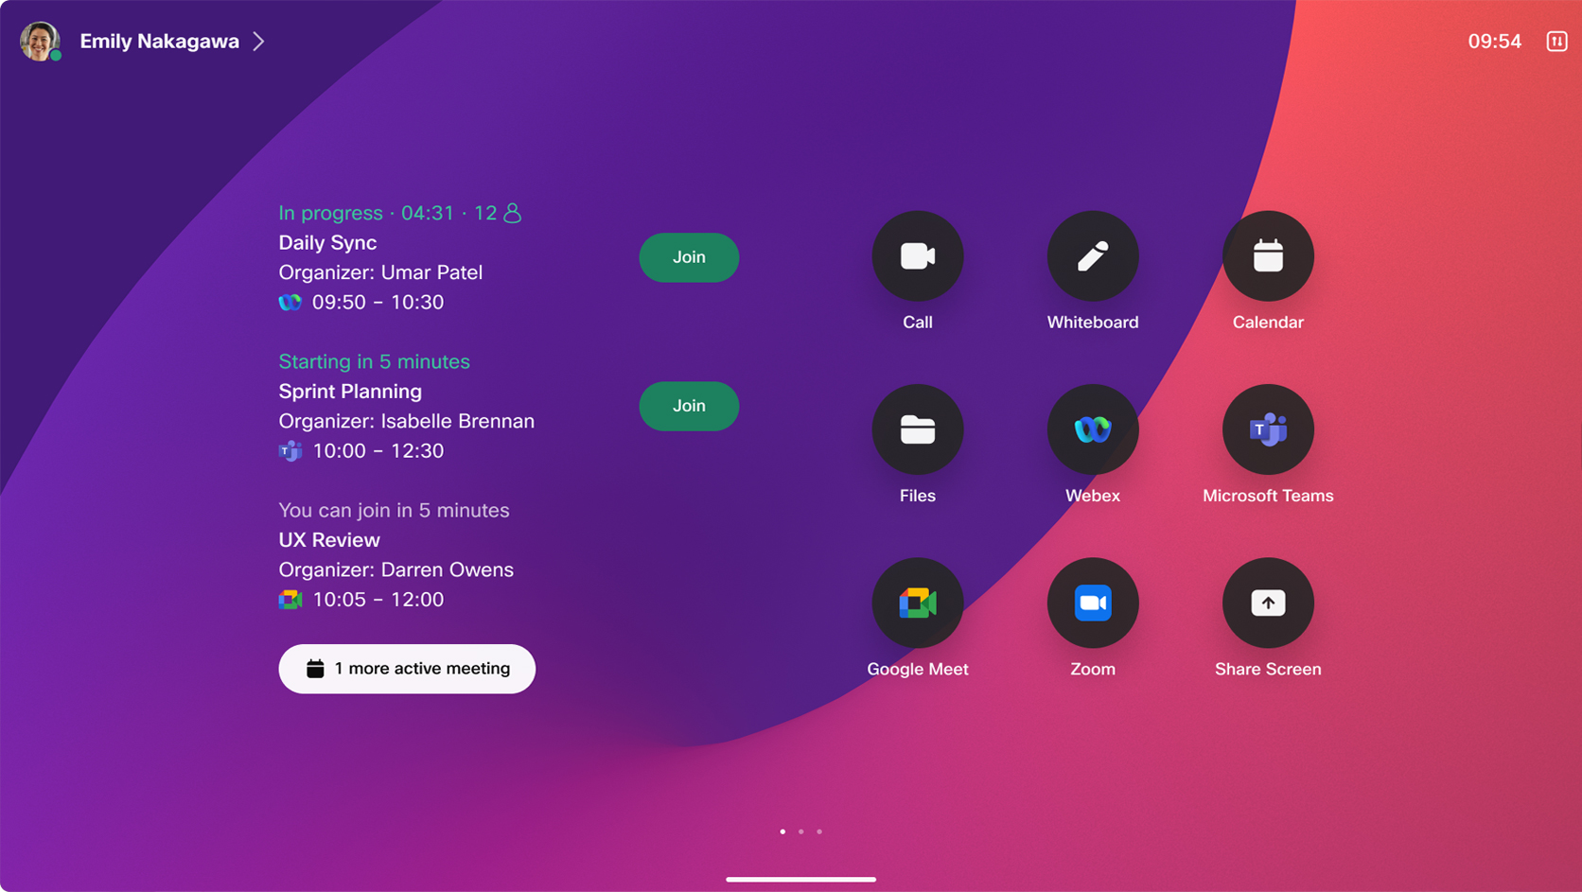This screenshot has width=1582, height=892.
Task: Tap the bottom home handle bar
Action: pyautogui.click(x=800, y=879)
